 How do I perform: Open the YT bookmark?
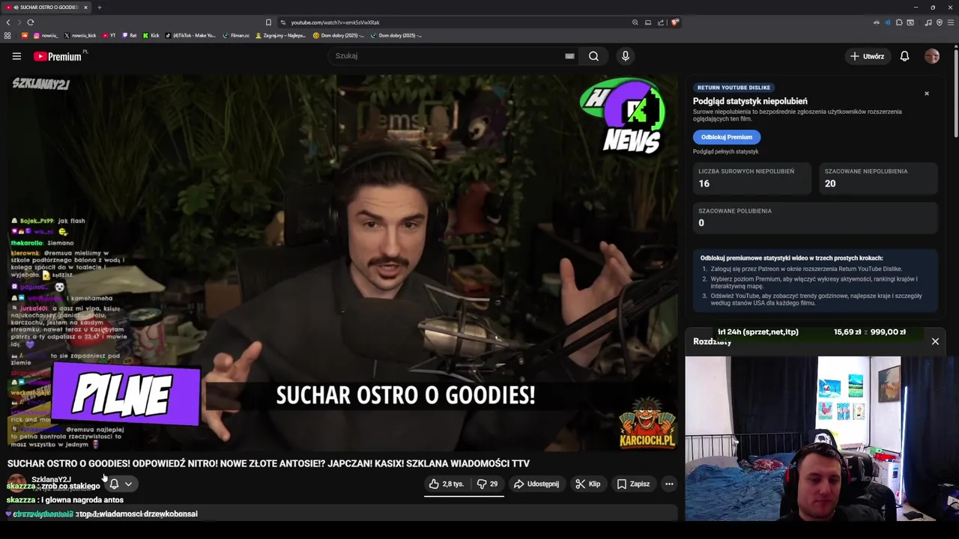coord(109,35)
